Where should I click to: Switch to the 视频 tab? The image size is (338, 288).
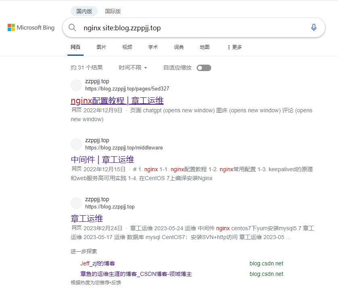click(x=127, y=47)
